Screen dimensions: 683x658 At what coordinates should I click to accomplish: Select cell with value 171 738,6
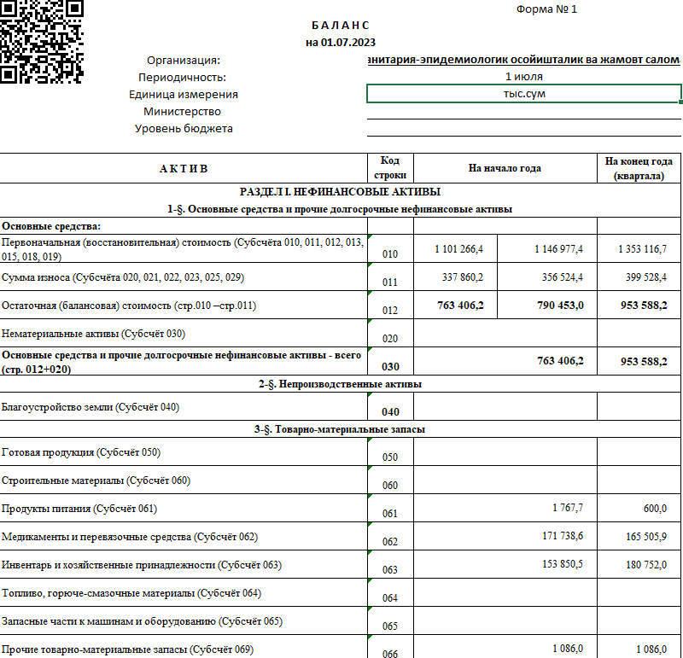point(505,536)
